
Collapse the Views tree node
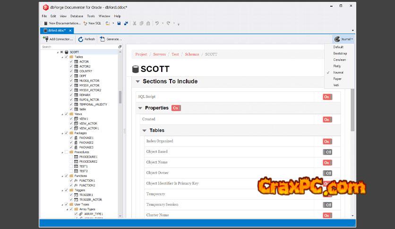point(61,114)
